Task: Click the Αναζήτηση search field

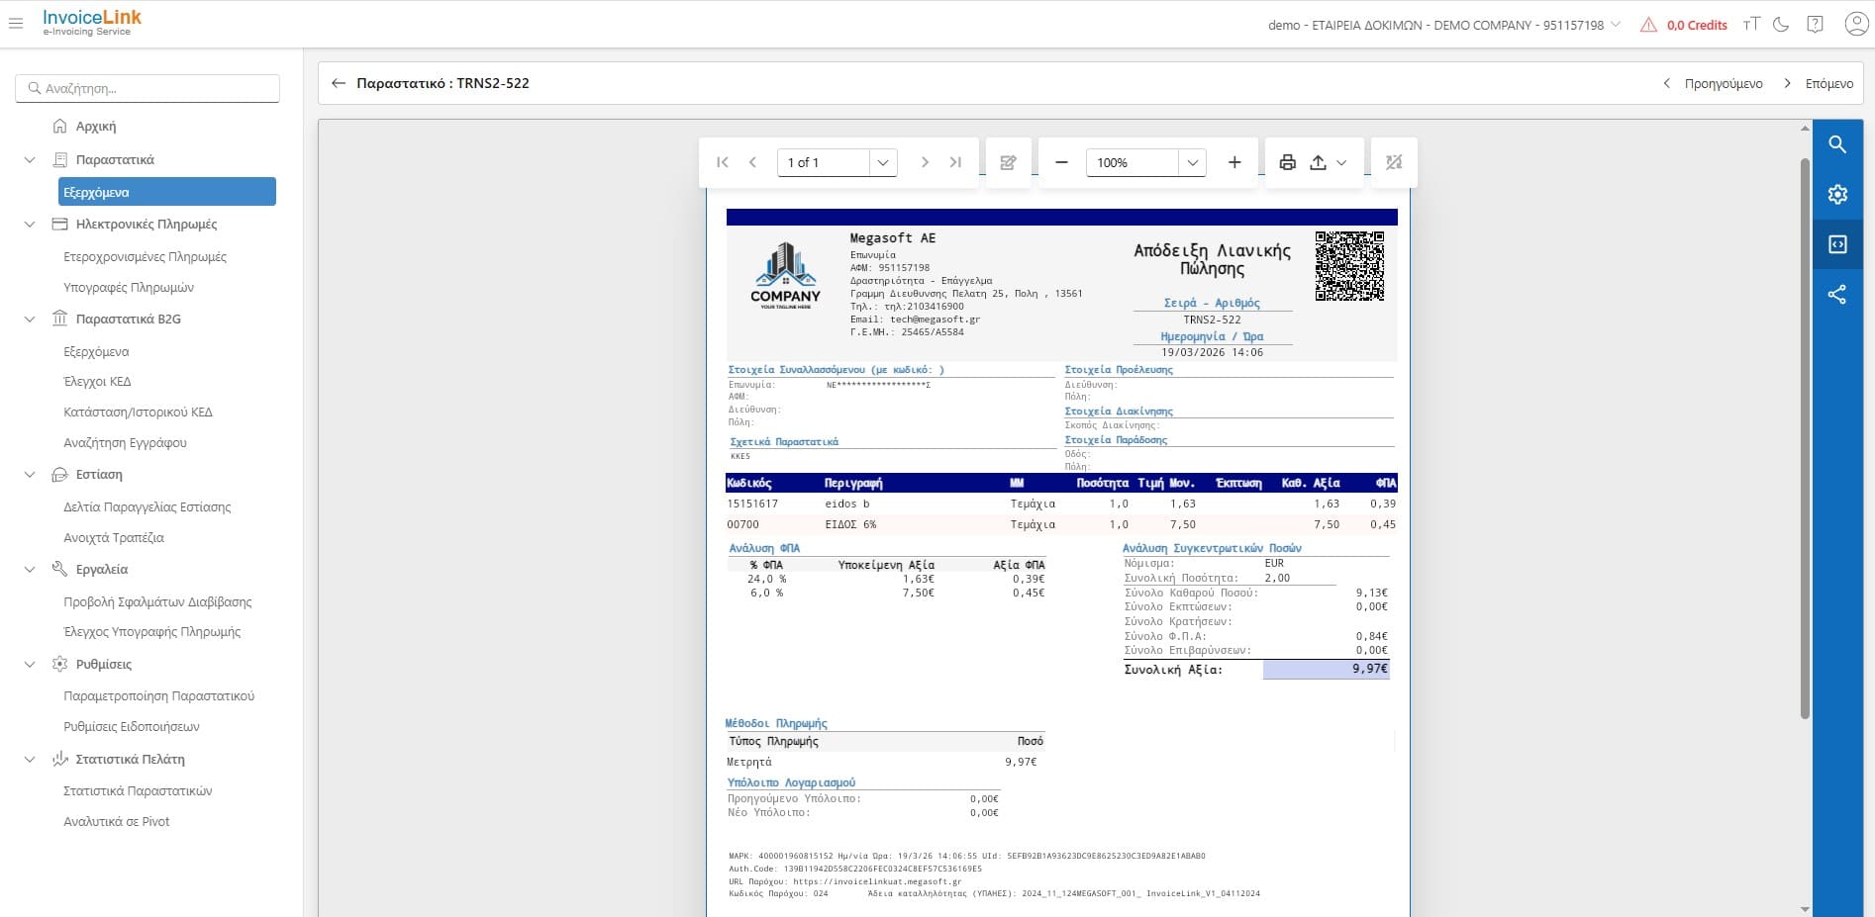Action: point(148,88)
